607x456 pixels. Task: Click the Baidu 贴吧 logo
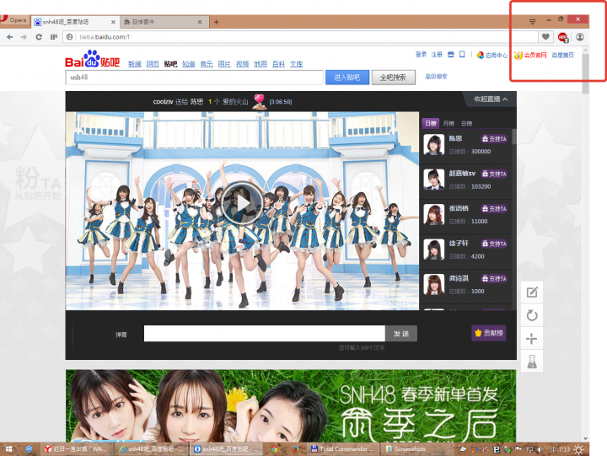[x=93, y=59]
